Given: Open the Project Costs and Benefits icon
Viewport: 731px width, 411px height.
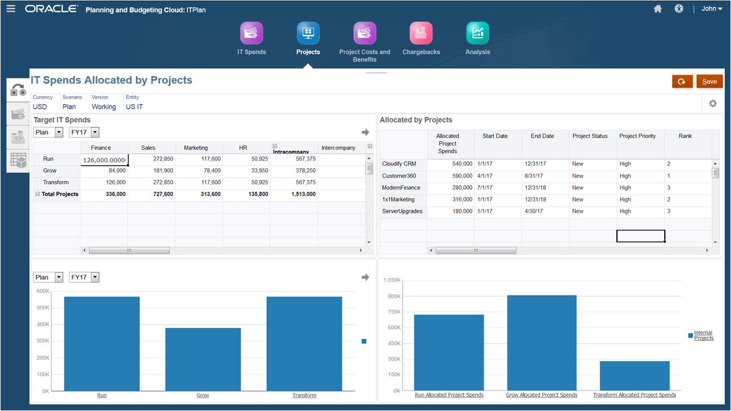Looking at the screenshot, I should tap(365, 33).
